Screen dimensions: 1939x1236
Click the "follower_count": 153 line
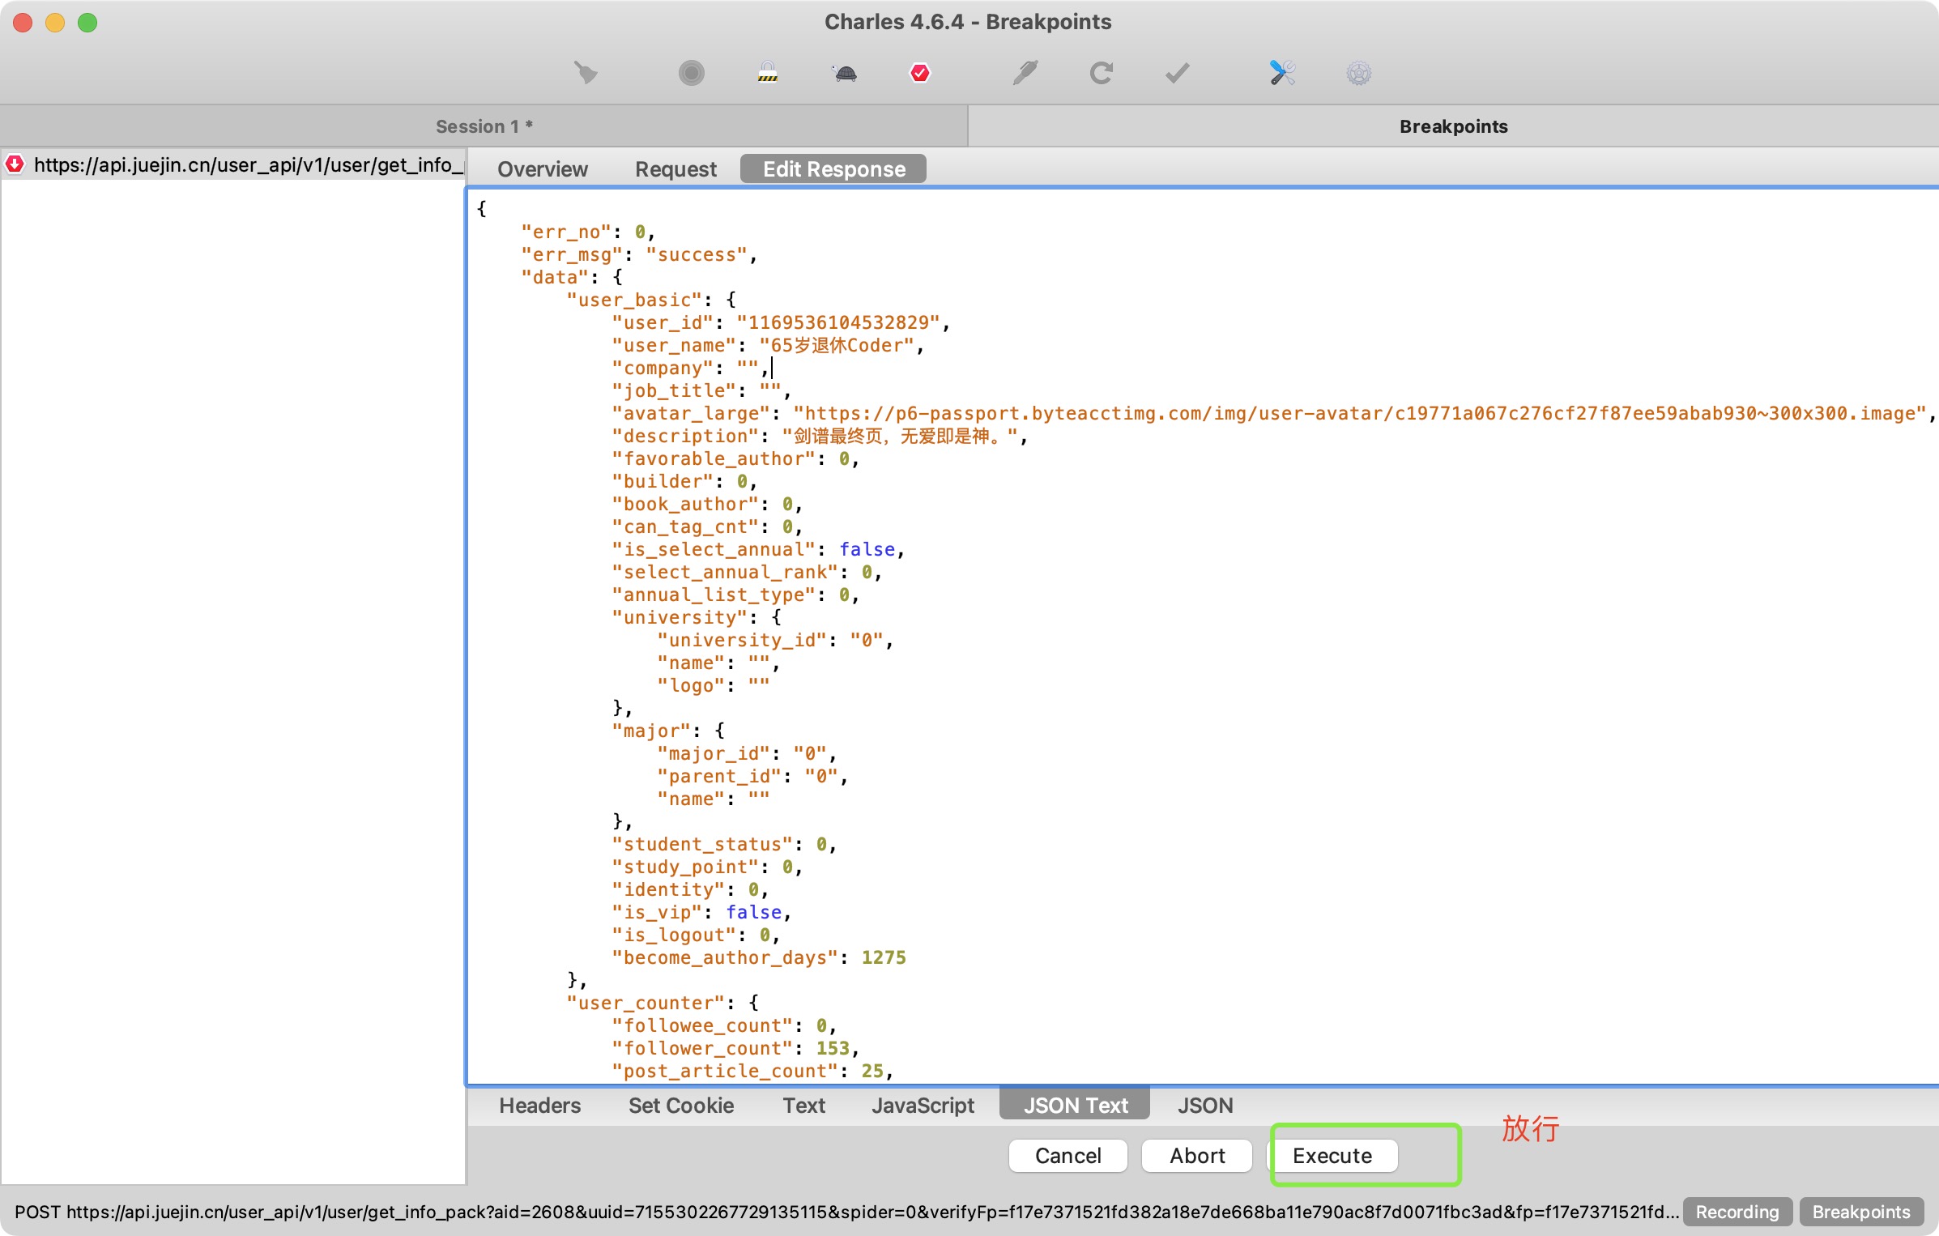[x=735, y=1048]
